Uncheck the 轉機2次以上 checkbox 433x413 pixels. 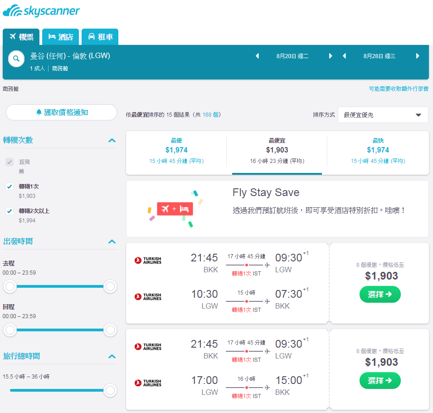click(x=10, y=211)
